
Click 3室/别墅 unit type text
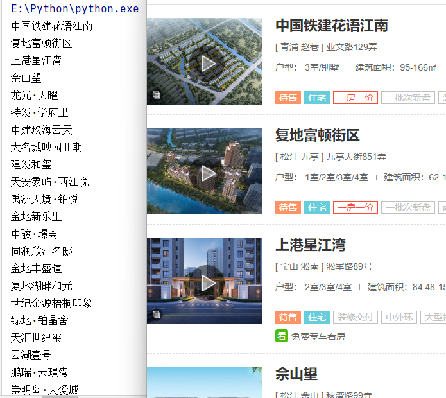[x=322, y=67]
